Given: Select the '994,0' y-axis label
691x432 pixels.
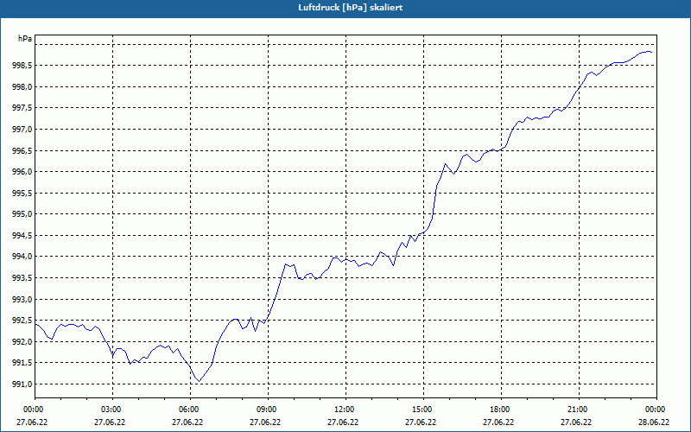Looking at the screenshot, I should point(23,257).
